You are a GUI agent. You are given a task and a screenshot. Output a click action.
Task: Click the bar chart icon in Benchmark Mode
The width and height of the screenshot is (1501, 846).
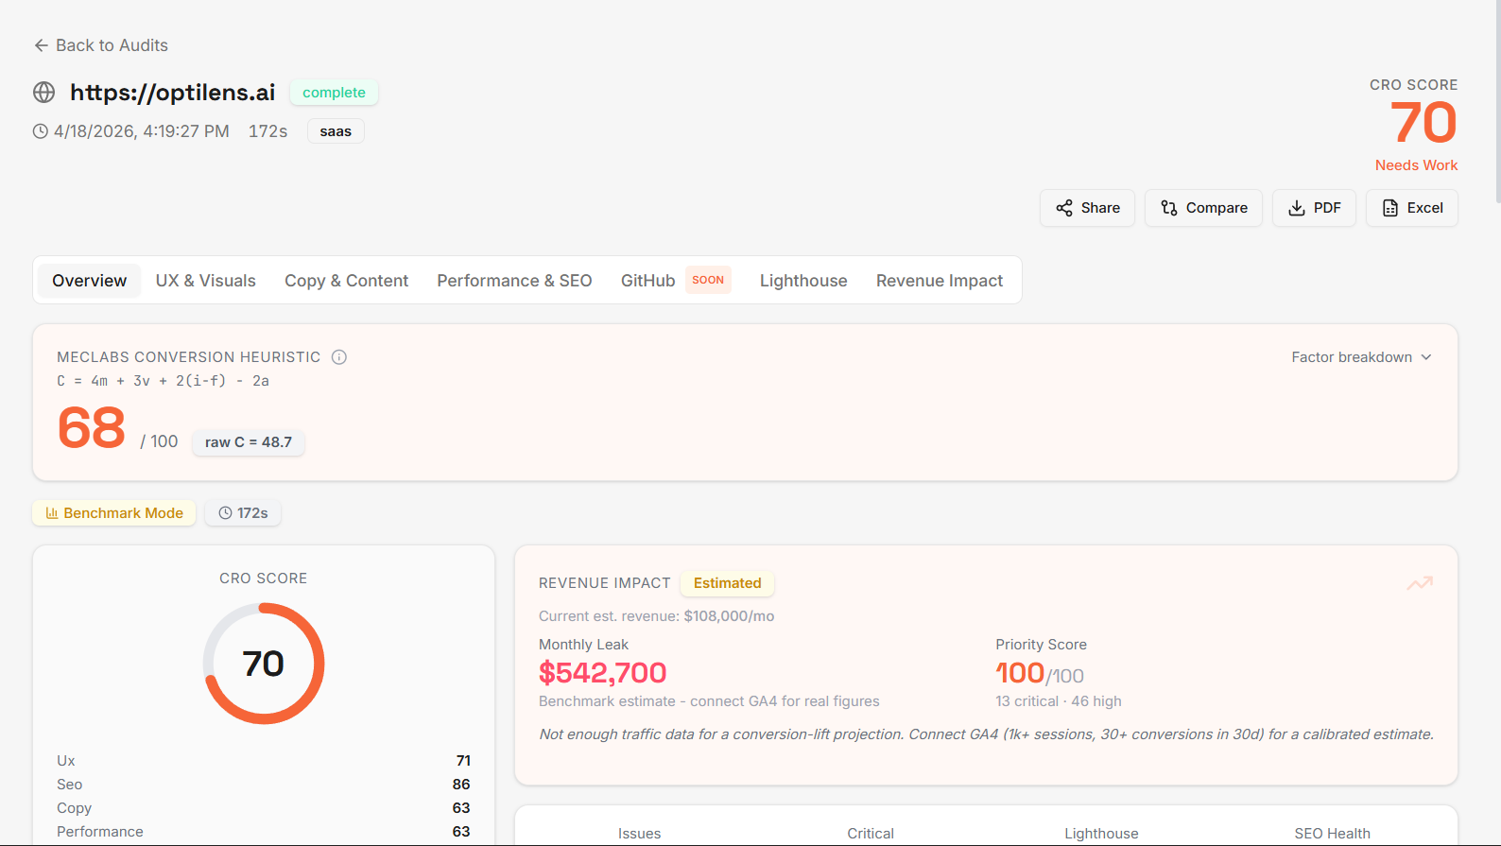click(52, 512)
